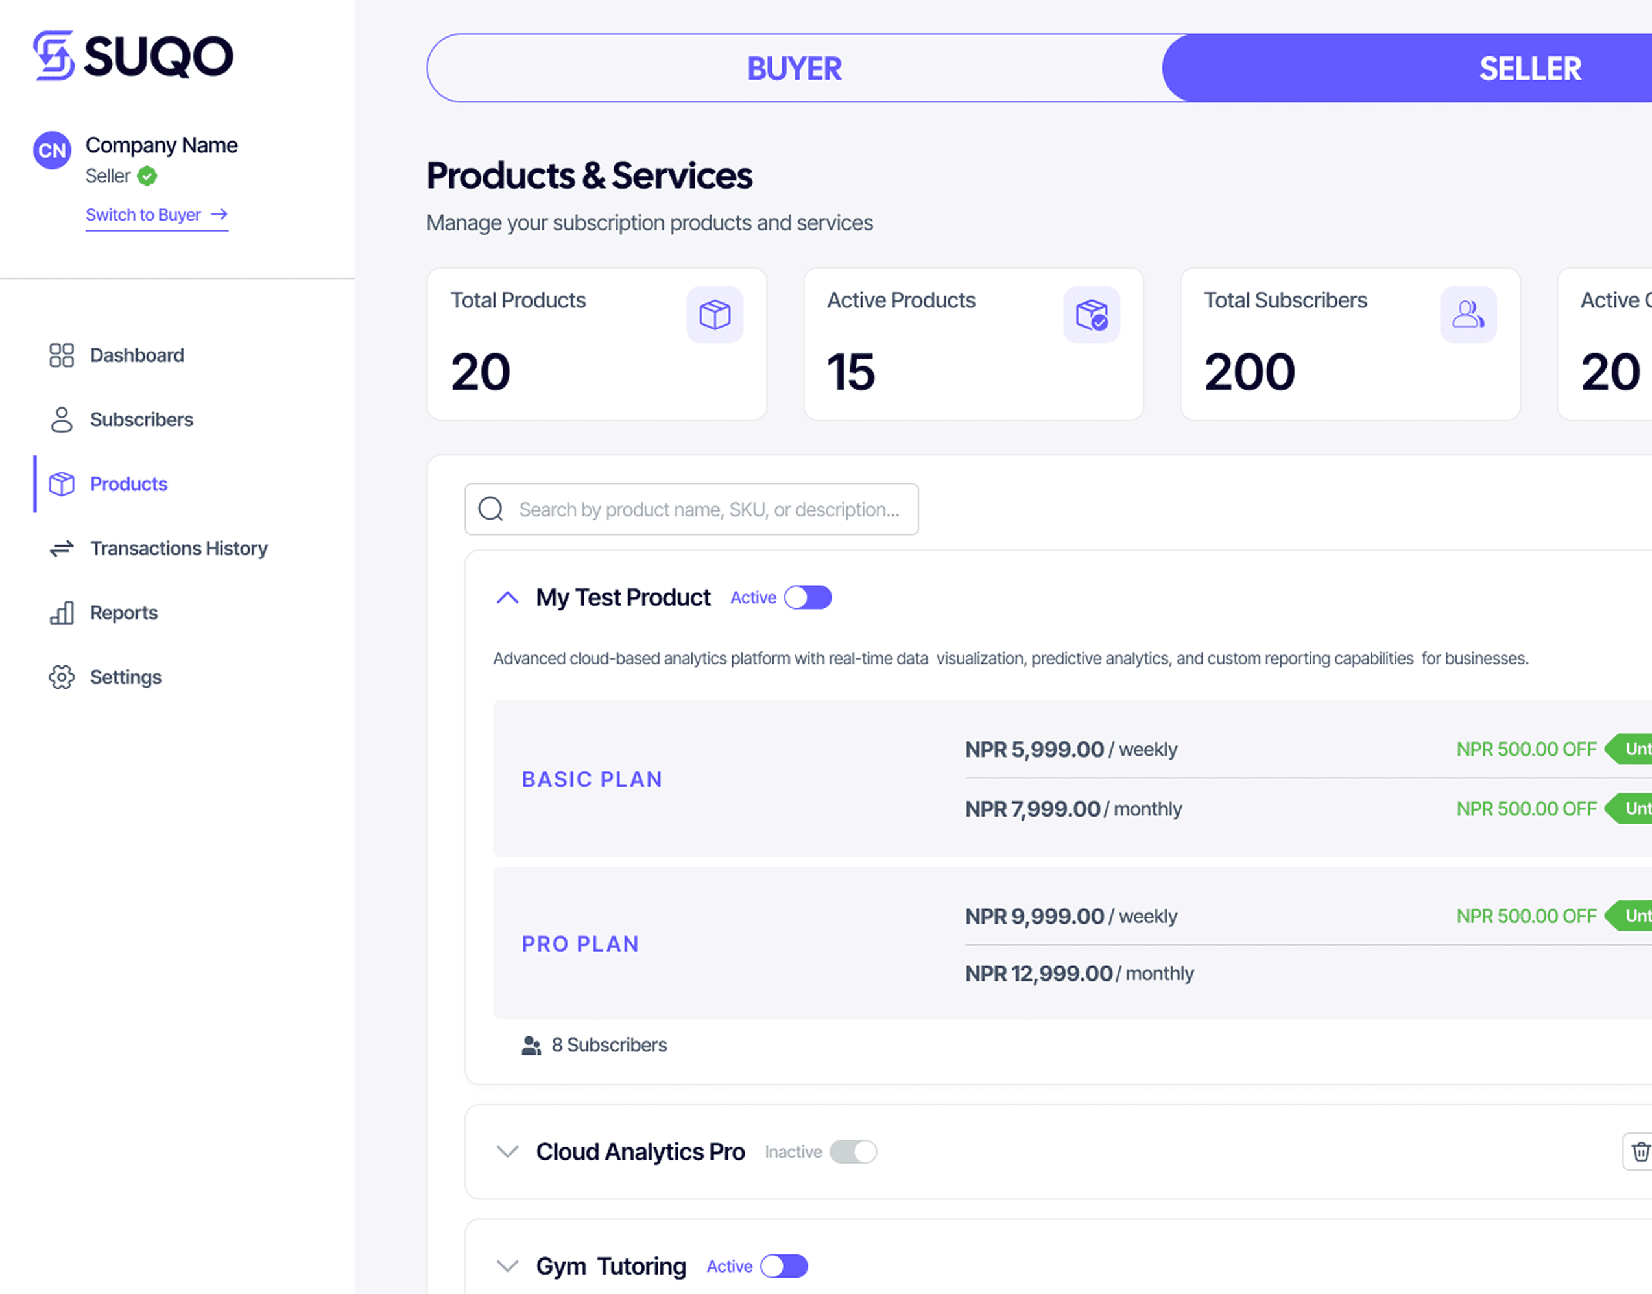Screen dimensions: 1652x1294
Task: Delete Cloud Analytics Pro with trash icon
Action: (x=1639, y=1153)
